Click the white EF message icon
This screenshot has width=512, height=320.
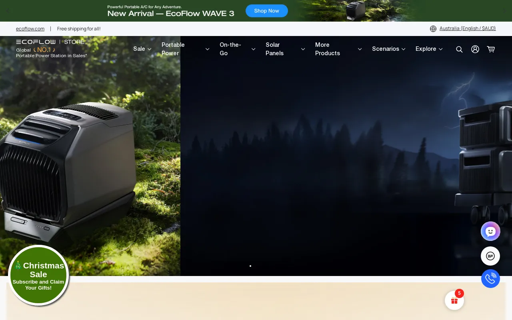point(490,256)
